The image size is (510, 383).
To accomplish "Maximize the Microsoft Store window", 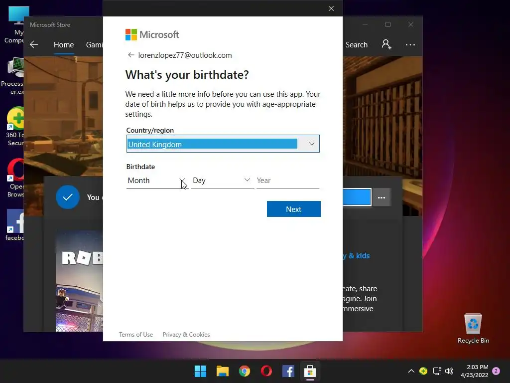I will pyautogui.click(x=387, y=24).
